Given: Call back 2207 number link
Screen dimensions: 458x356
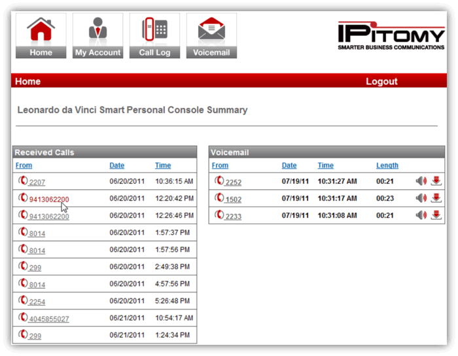Looking at the screenshot, I should [37, 183].
